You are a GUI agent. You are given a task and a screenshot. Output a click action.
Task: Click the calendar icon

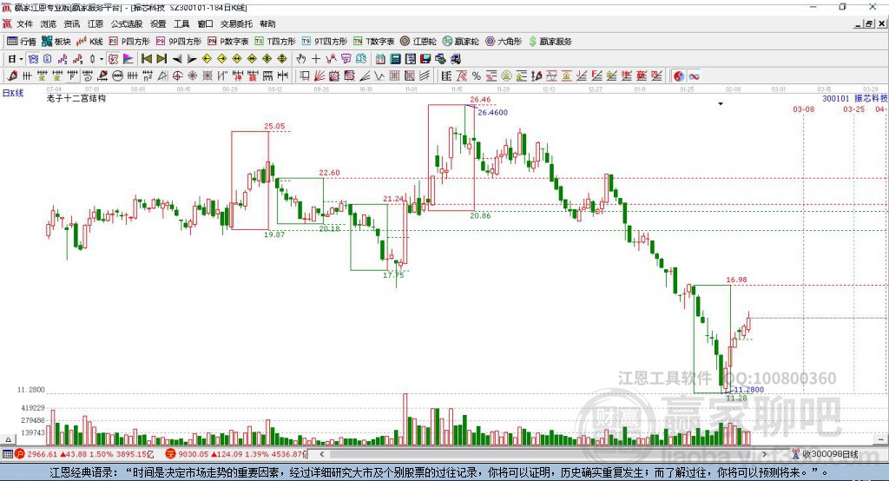coord(380,59)
